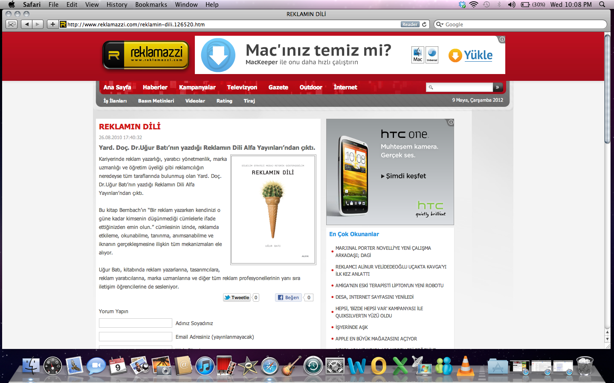This screenshot has height=383, width=614.
Task: Expand the Google search engine dropdown
Action: 440,24
